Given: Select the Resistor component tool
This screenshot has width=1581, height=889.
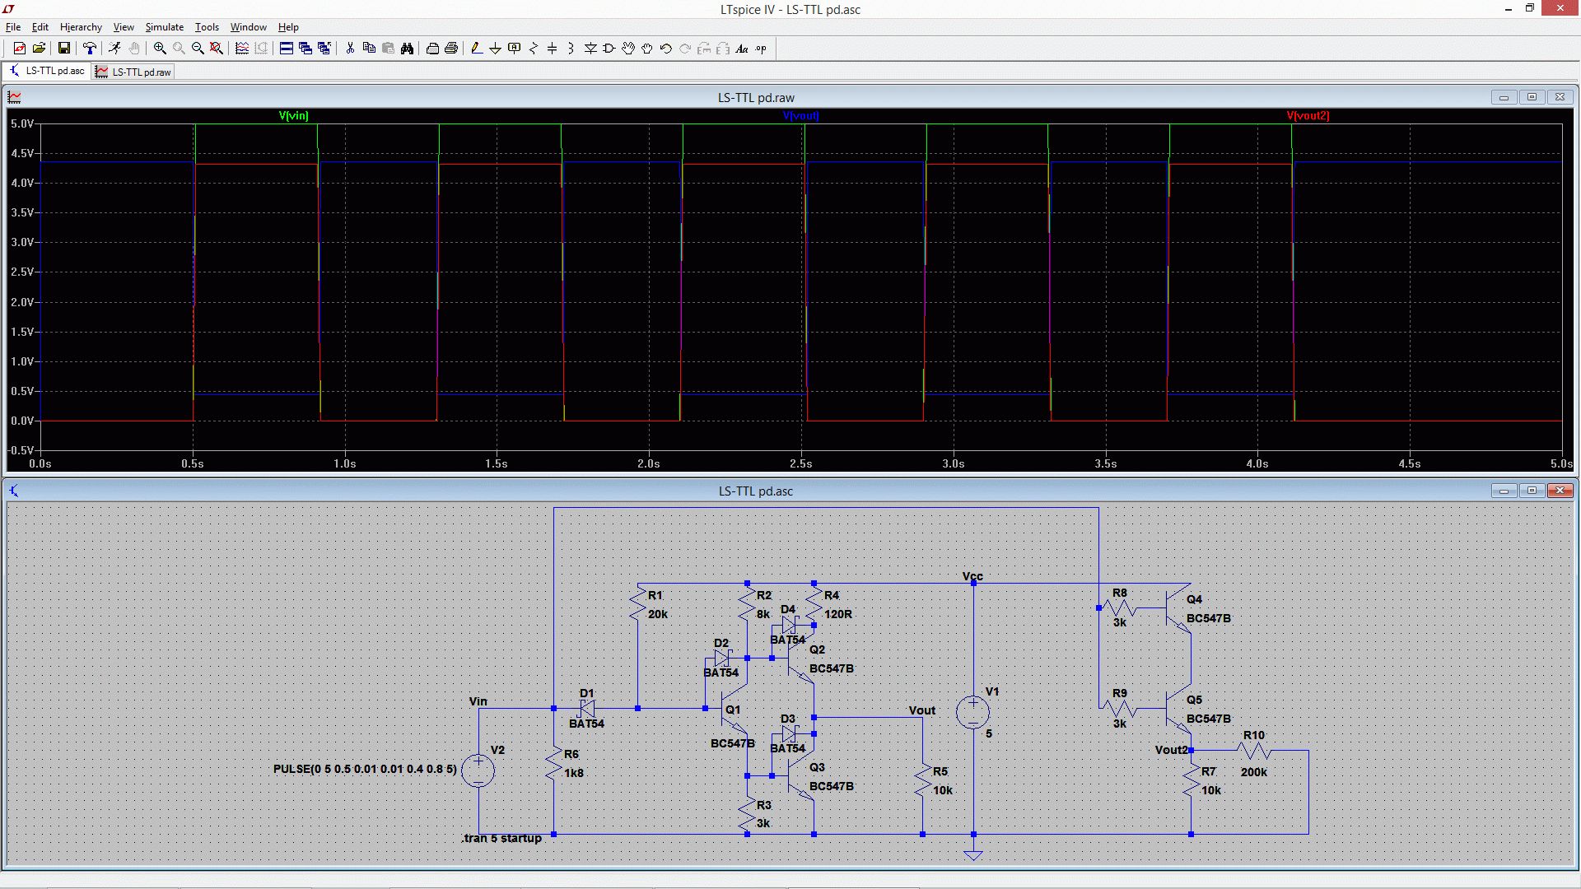Looking at the screenshot, I should (x=533, y=49).
